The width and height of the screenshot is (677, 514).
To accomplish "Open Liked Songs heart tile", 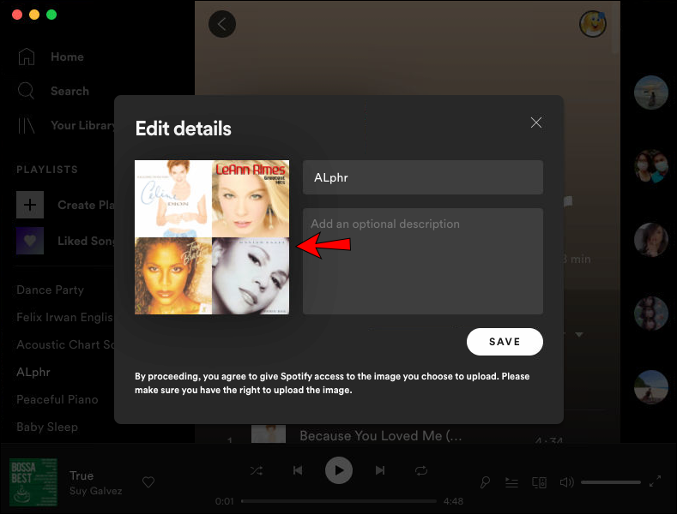I will click(30, 241).
